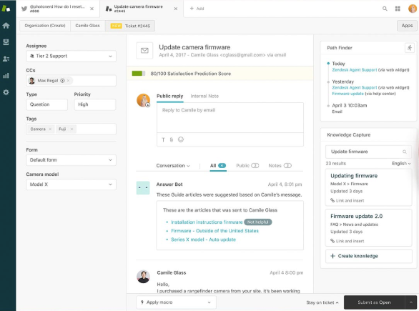Switch to the Internal Note tab

[204, 96]
